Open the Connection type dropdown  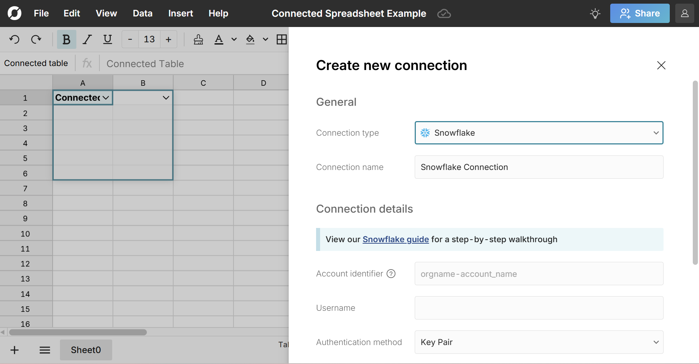[539, 133]
